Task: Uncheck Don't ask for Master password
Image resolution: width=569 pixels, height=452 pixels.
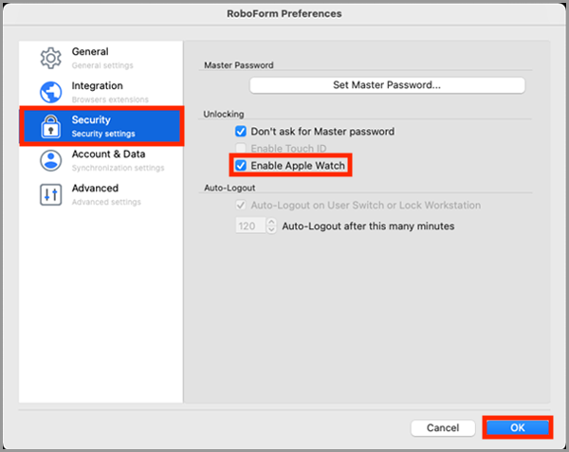Action: pos(241,131)
